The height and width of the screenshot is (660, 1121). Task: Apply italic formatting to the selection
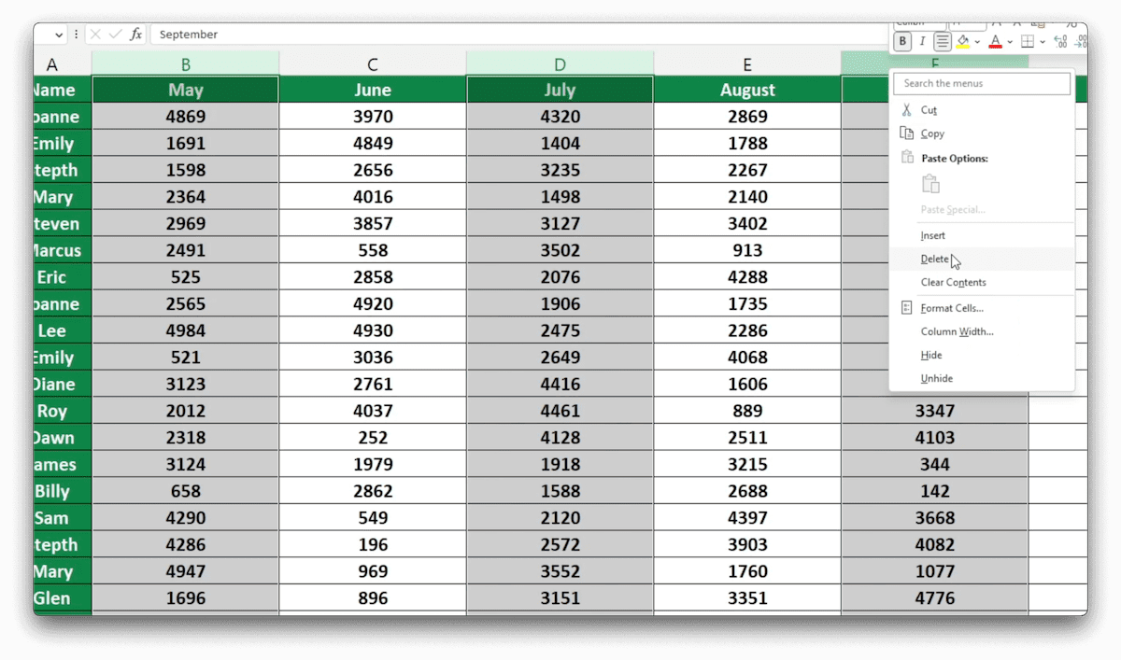pyautogui.click(x=924, y=41)
